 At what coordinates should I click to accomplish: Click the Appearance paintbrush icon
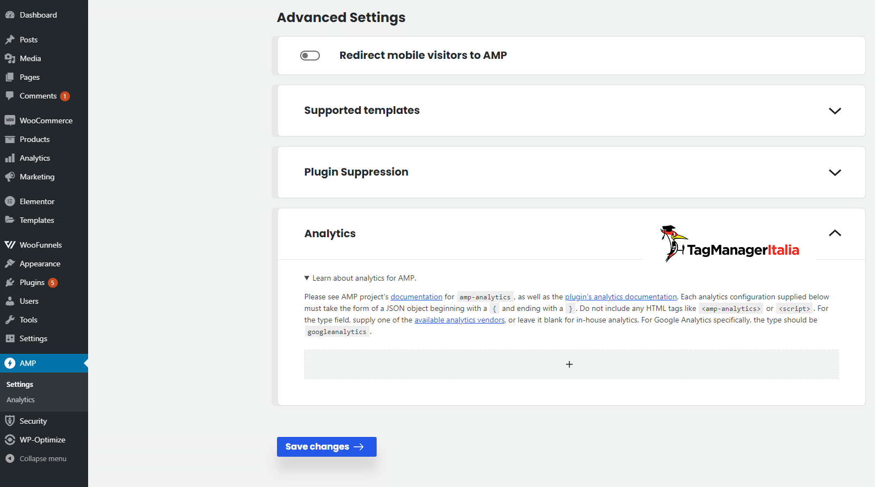pos(10,264)
